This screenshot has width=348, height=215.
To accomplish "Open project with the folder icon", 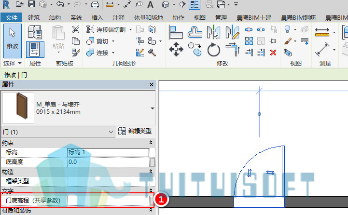I will point(19,4).
